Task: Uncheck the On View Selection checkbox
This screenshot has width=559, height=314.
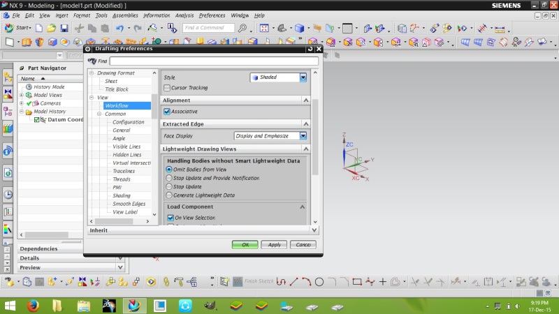Action: coord(170,218)
